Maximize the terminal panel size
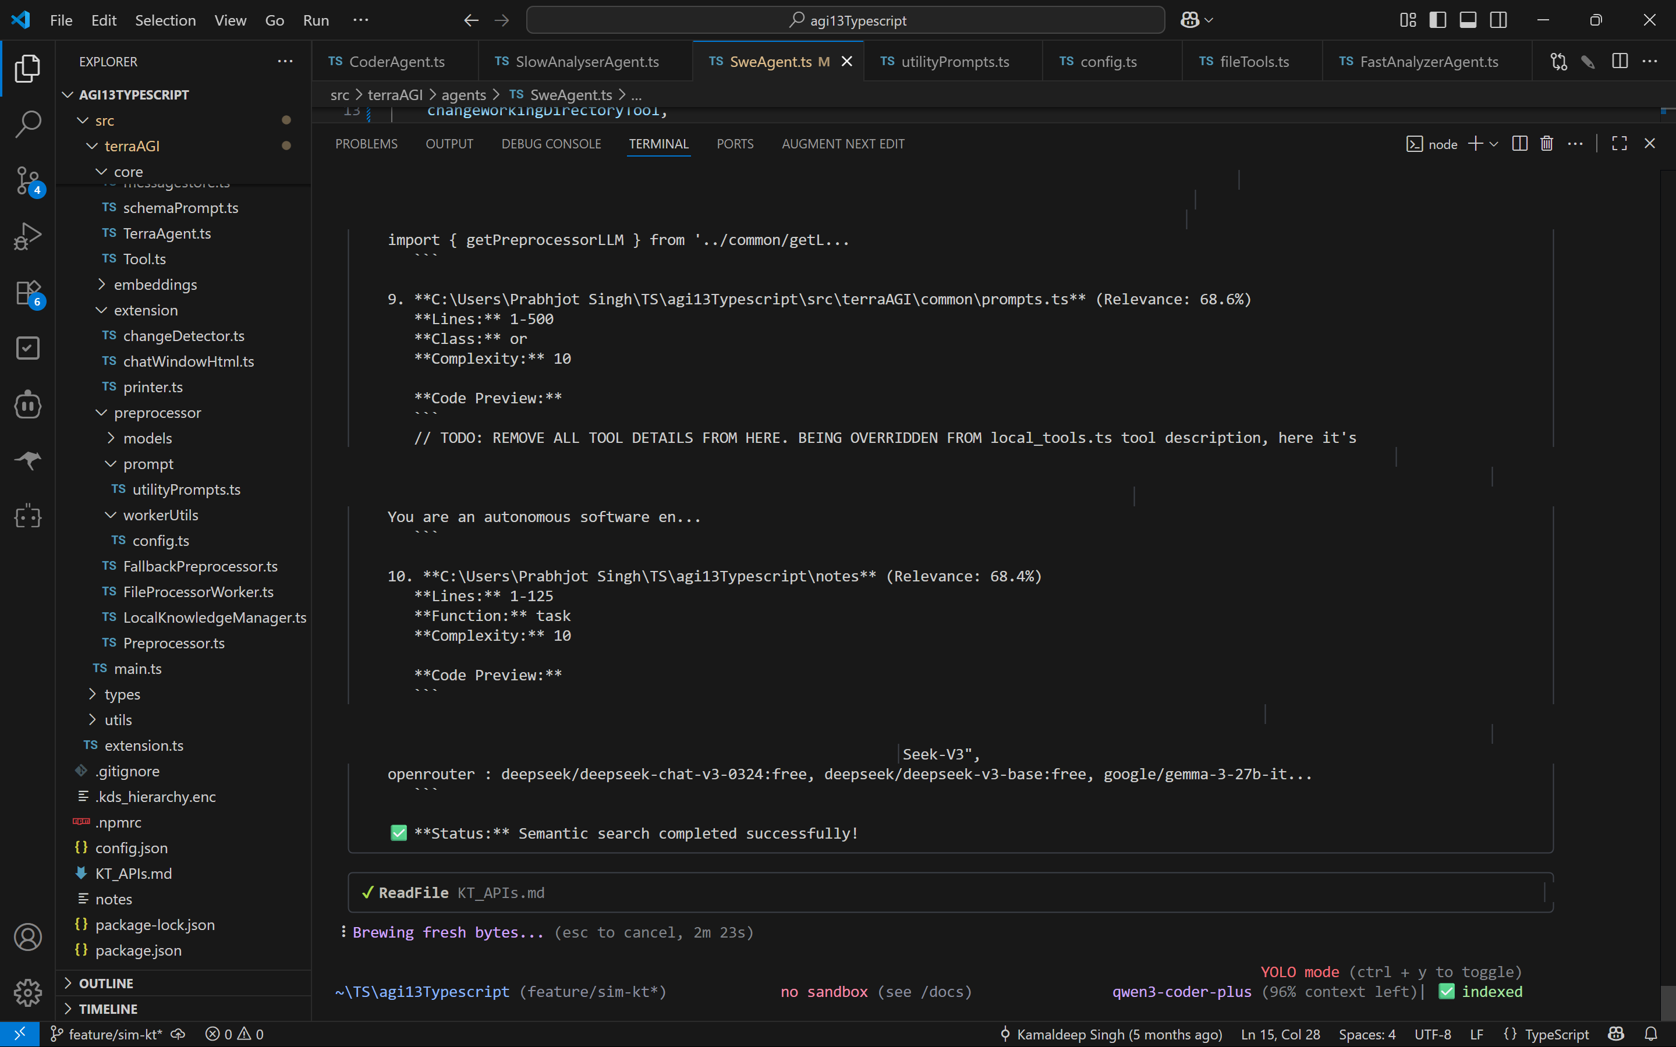The width and height of the screenshot is (1676, 1047). 1619,143
